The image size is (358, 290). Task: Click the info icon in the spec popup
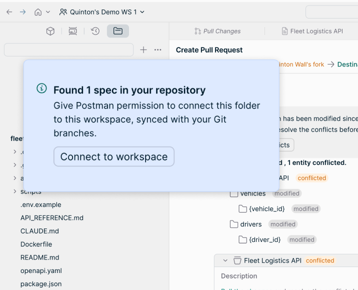pyautogui.click(x=42, y=88)
